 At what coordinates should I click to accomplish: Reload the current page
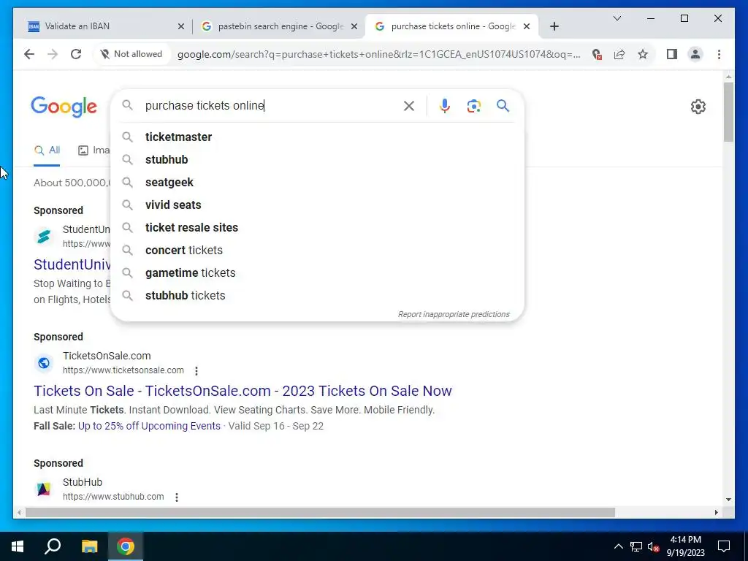(x=76, y=54)
